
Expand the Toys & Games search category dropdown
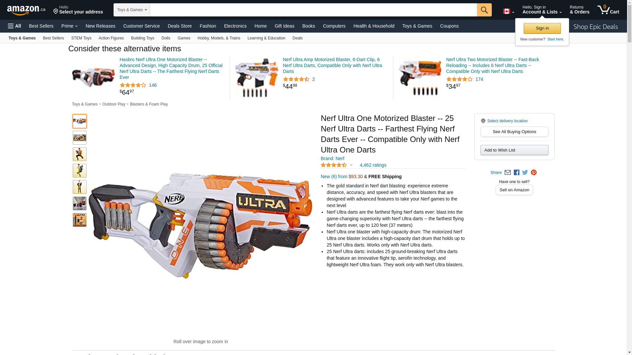[132, 10]
